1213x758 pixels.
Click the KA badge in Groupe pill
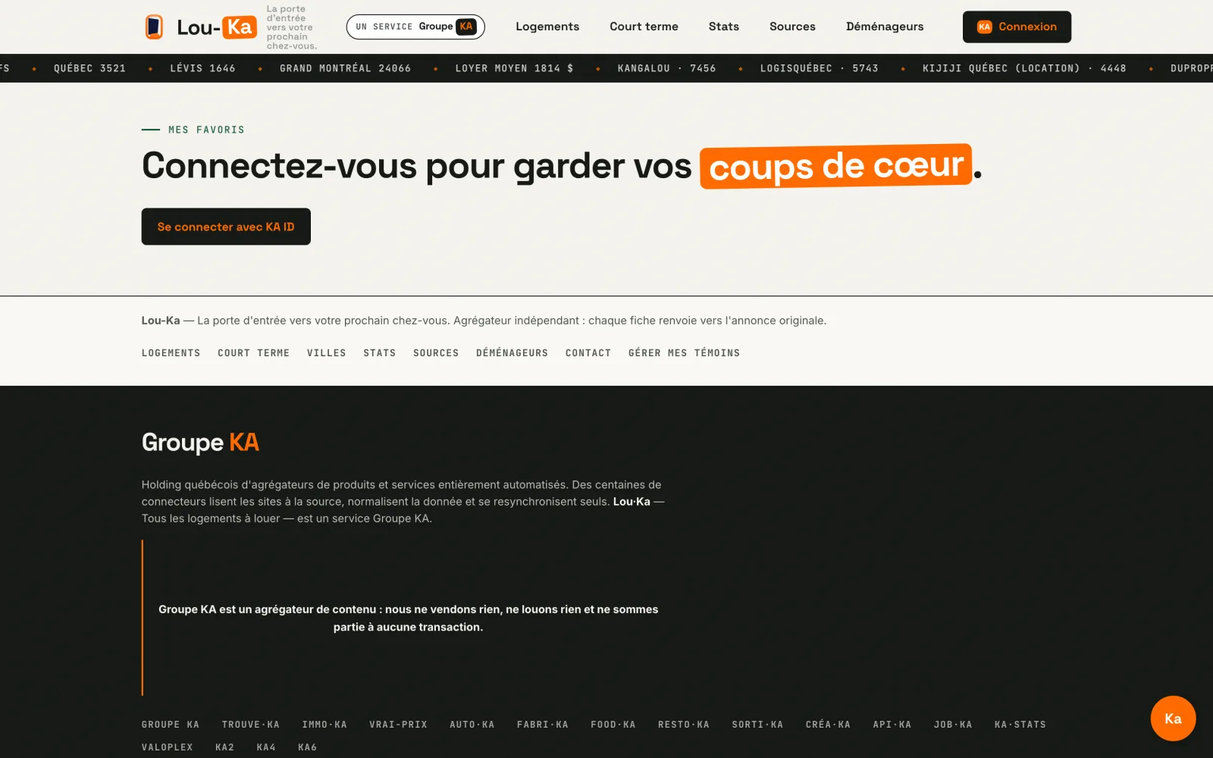click(x=466, y=27)
